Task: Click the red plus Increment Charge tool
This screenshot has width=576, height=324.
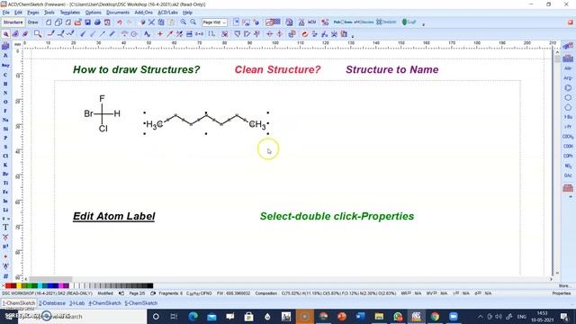Action: point(160,34)
